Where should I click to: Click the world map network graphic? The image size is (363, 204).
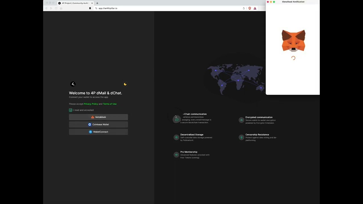click(236, 80)
